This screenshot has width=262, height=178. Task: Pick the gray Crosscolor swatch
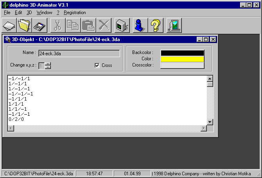coord(182,65)
